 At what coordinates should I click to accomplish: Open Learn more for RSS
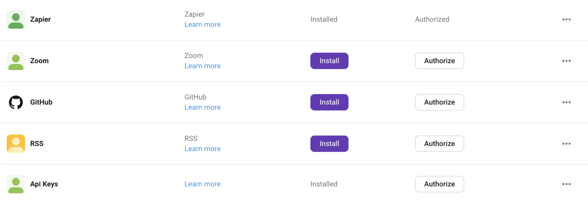click(x=202, y=148)
